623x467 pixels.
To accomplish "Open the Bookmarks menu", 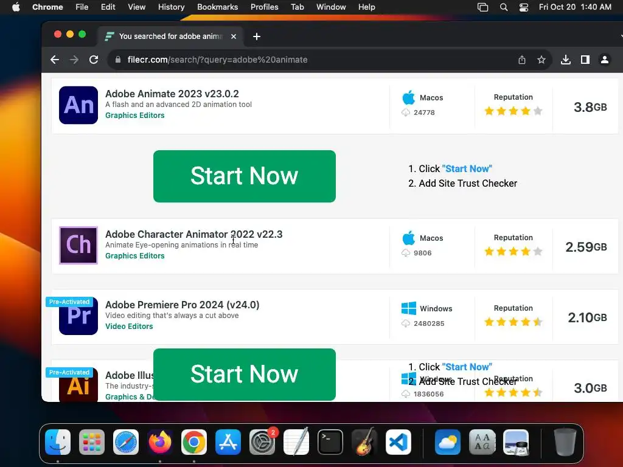I will [x=217, y=7].
